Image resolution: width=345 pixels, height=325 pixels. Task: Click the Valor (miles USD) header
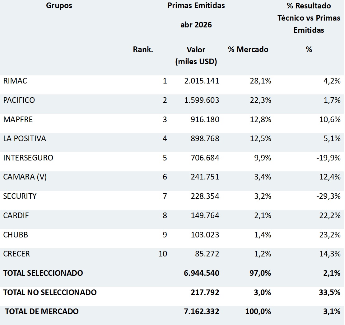[x=196, y=55]
